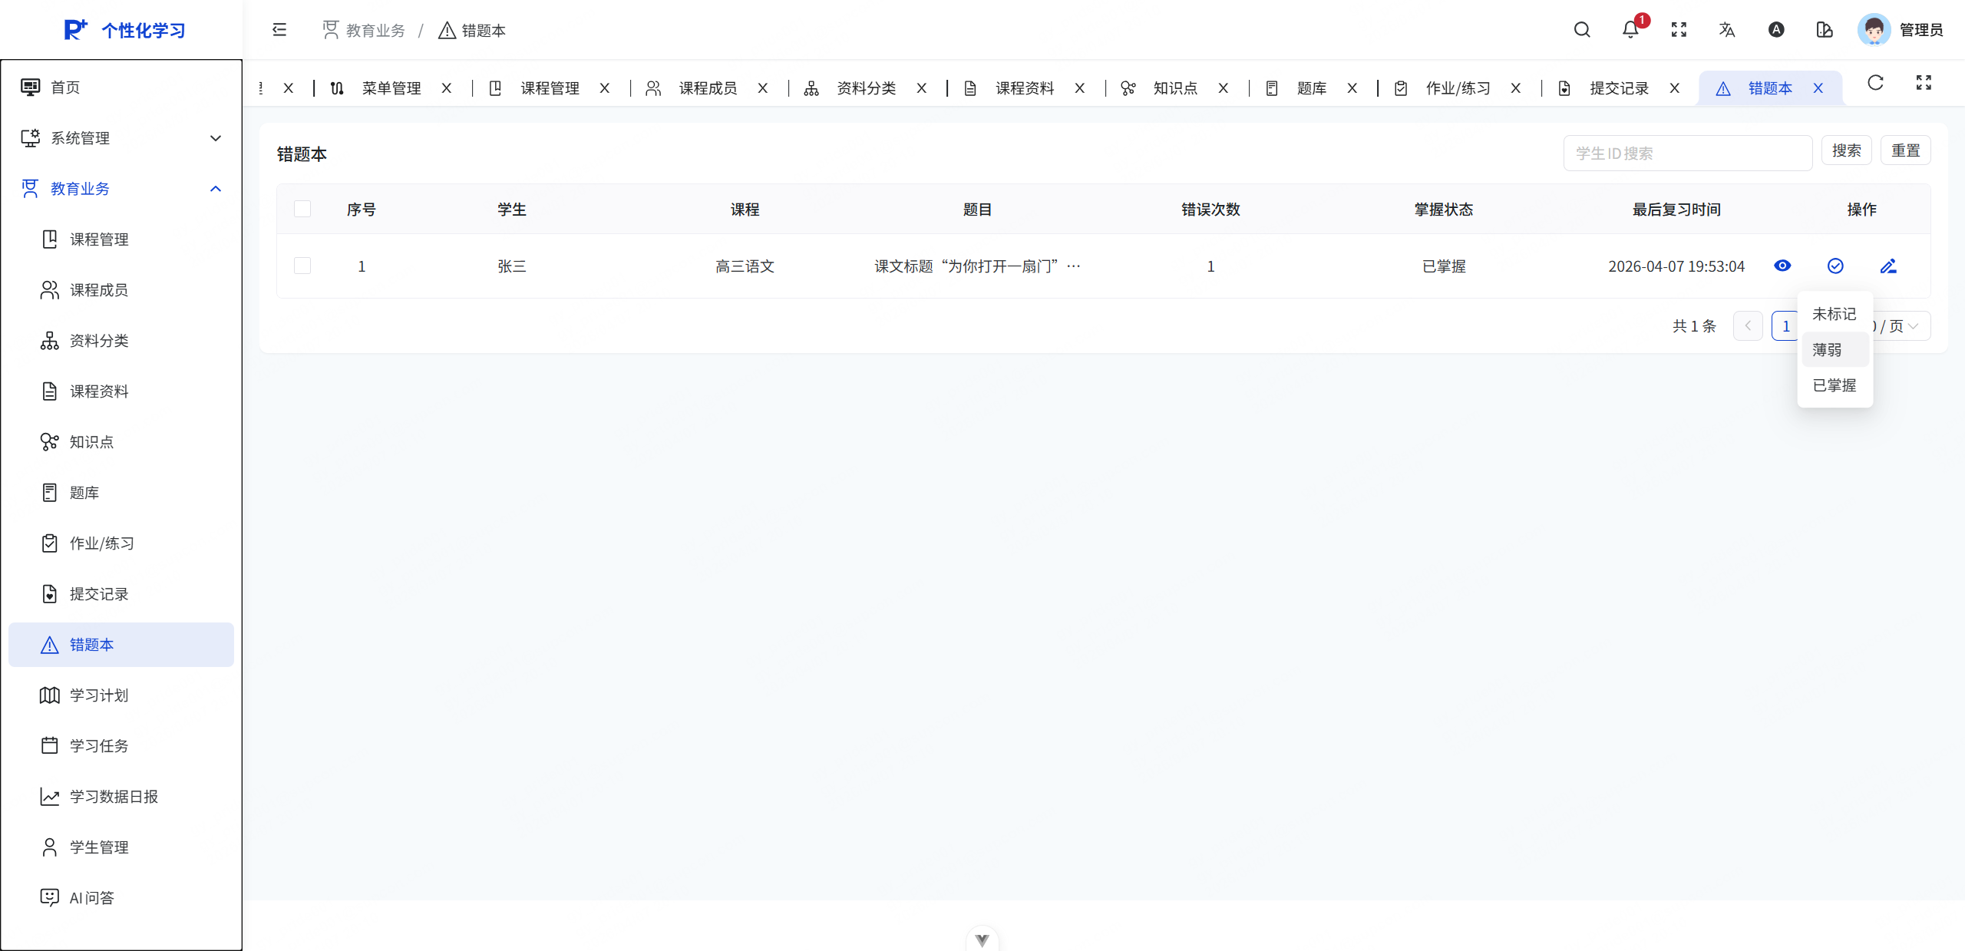Viewport: 1965px width, 951px height.
Task: Click the edit pencil icon for 张三
Action: pyautogui.click(x=1888, y=266)
